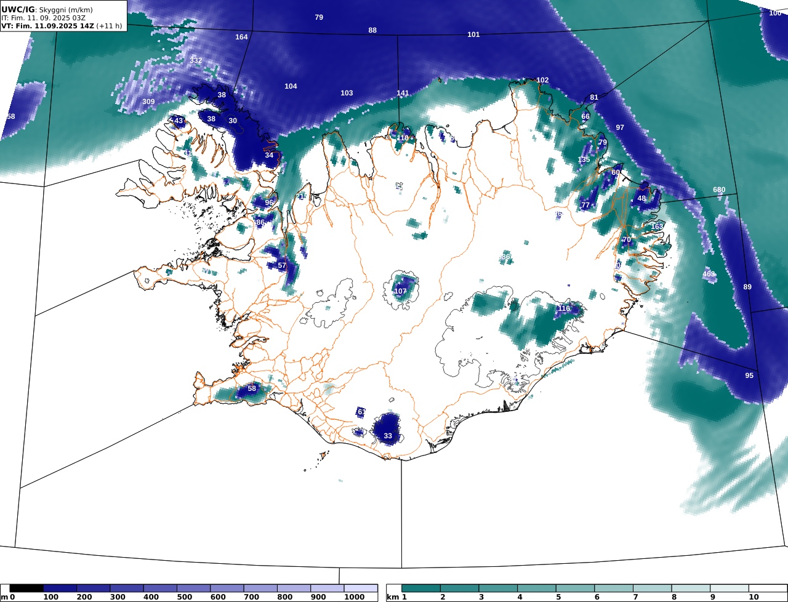This screenshot has height=602, width=788.
Task: Click the "500" label in the metre legend
Action: click(185, 597)
